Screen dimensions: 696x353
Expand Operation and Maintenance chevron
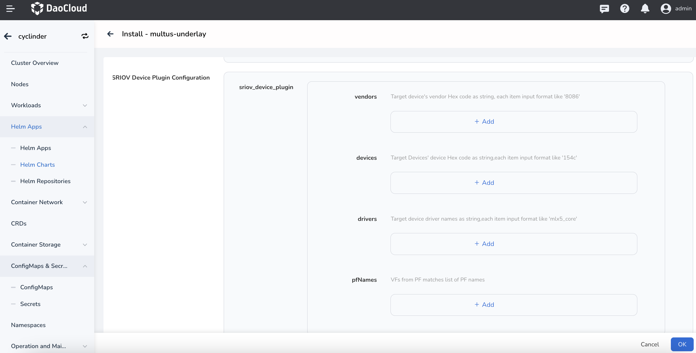pos(85,346)
